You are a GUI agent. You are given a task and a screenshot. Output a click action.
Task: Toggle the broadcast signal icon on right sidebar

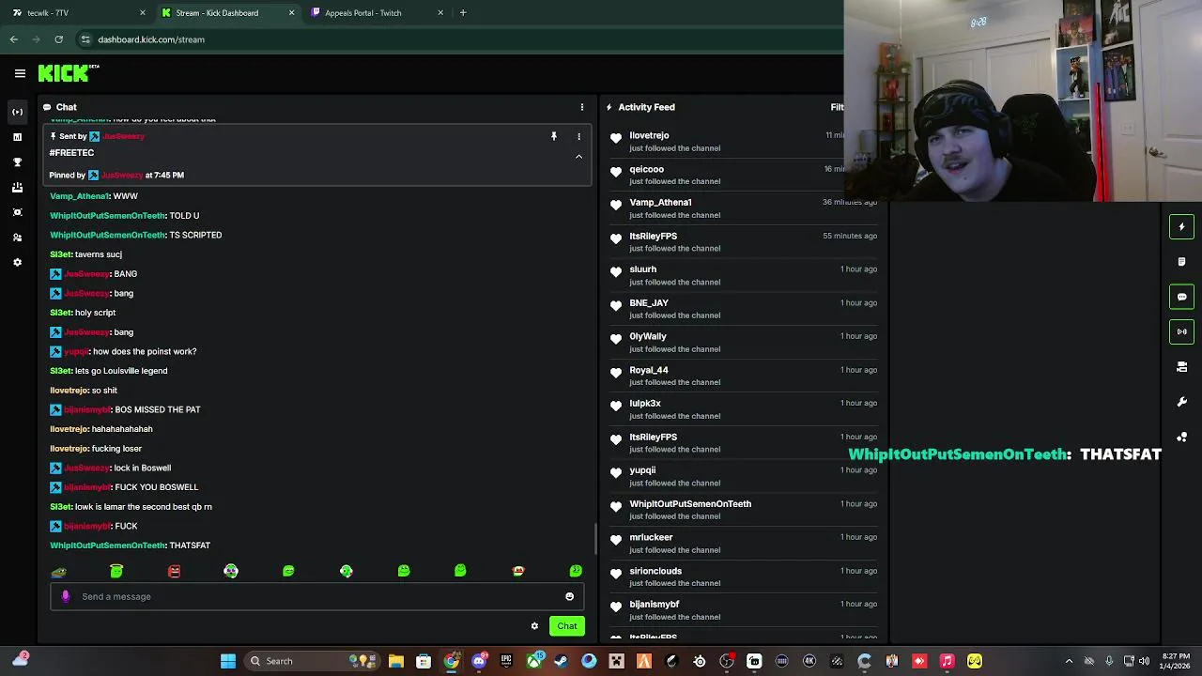pos(1181,331)
